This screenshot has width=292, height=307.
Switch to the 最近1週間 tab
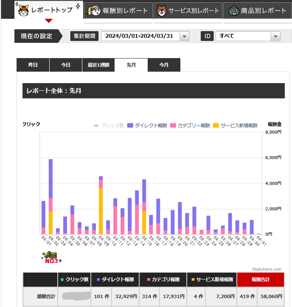pyautogui.click(x=98, y=65)
